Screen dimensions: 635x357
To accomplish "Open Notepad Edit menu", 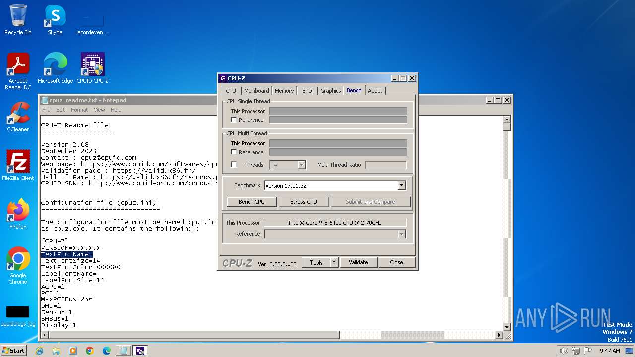I will click(61, 110).
